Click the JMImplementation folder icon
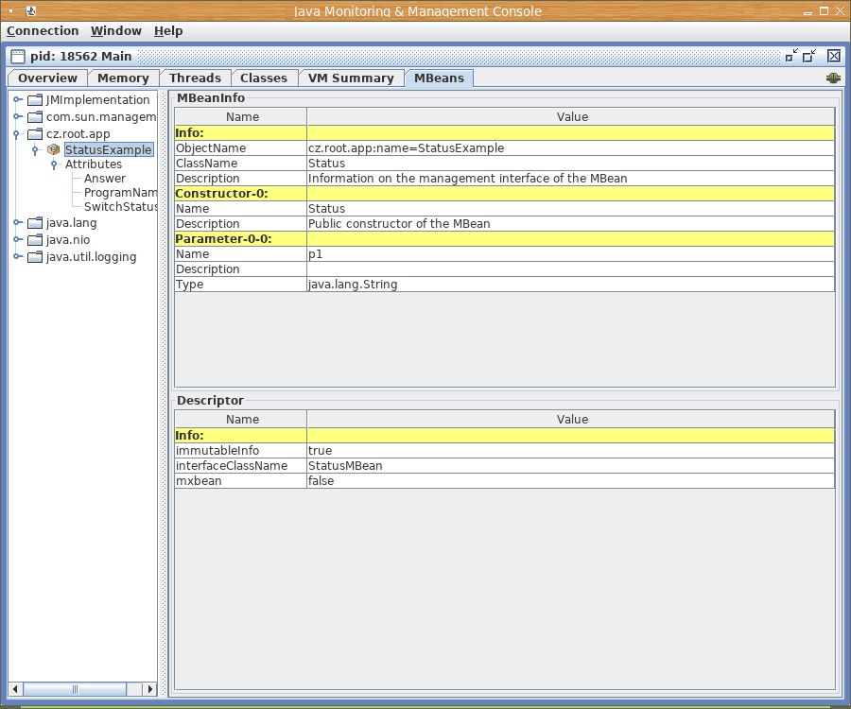This screenshot has width=851, height=709. point(35,100)
